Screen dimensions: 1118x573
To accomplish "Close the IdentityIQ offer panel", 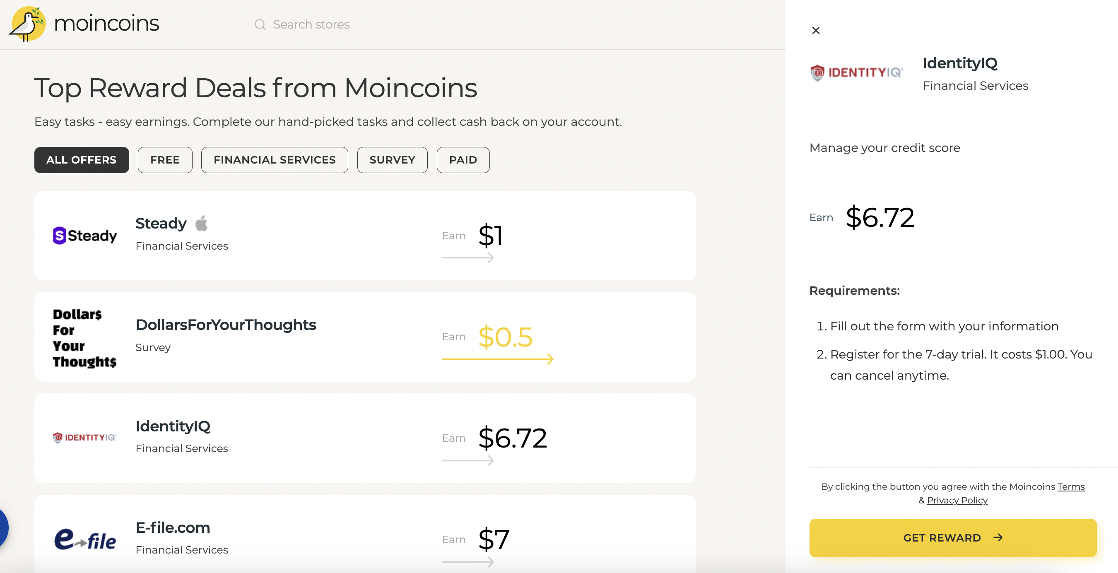I will pos(815,30).
